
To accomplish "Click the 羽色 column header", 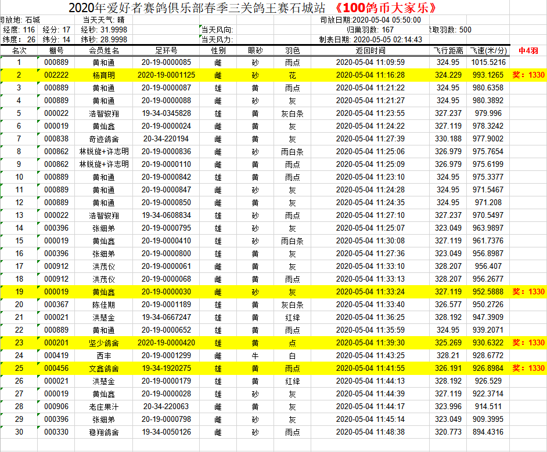I will pos(292,51).
